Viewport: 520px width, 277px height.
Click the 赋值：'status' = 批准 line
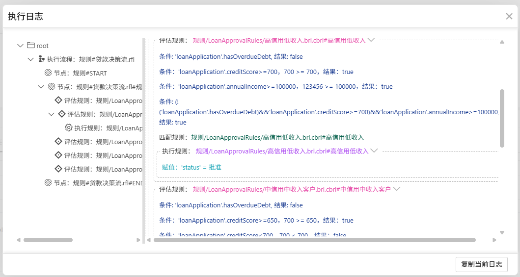click(x=192, y=168)
